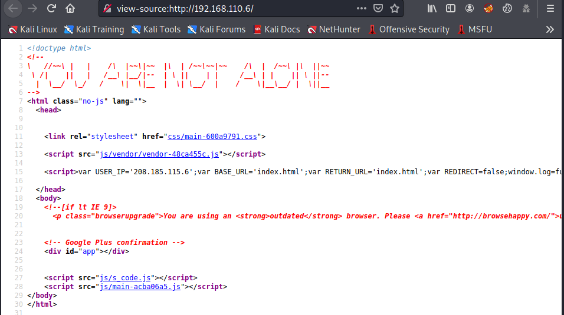Toggle the blocked-script extension icon

(488, 9)
